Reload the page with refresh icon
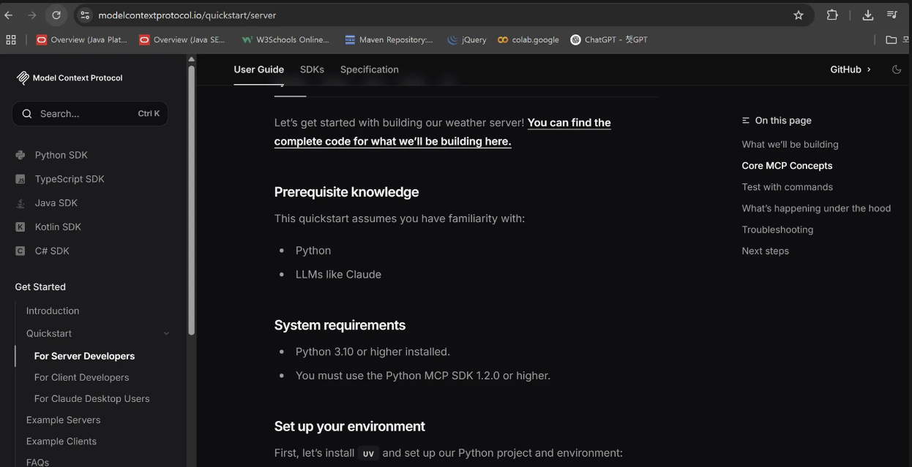 (56, 15)
